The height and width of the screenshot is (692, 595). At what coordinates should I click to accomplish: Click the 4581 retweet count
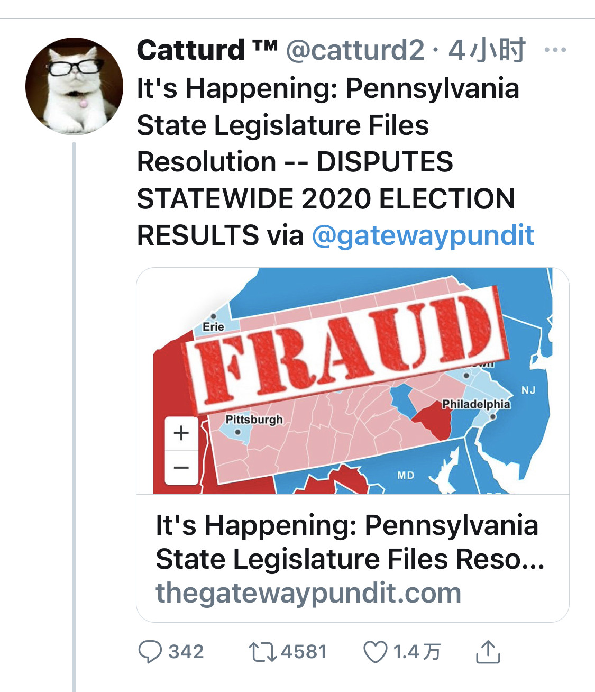point(304,652)
